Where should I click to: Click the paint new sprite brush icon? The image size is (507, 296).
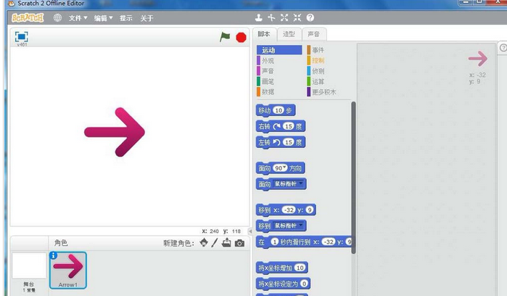click(215, 243)
